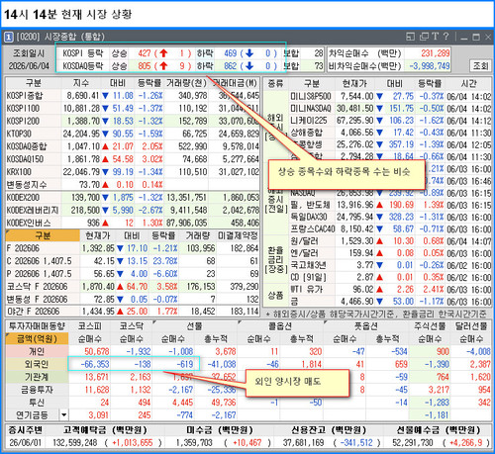Click the CD [91일] row label
Screen dimensions: 495x454
coord(308,277)
